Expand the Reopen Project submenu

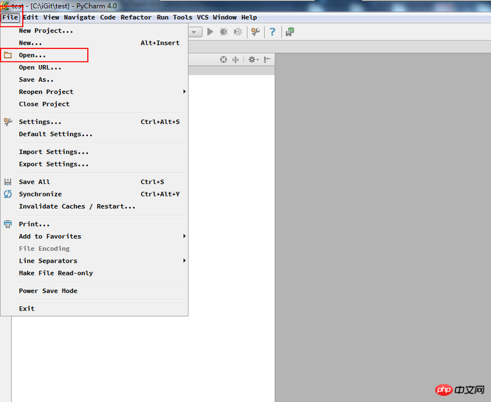point(94,91)
